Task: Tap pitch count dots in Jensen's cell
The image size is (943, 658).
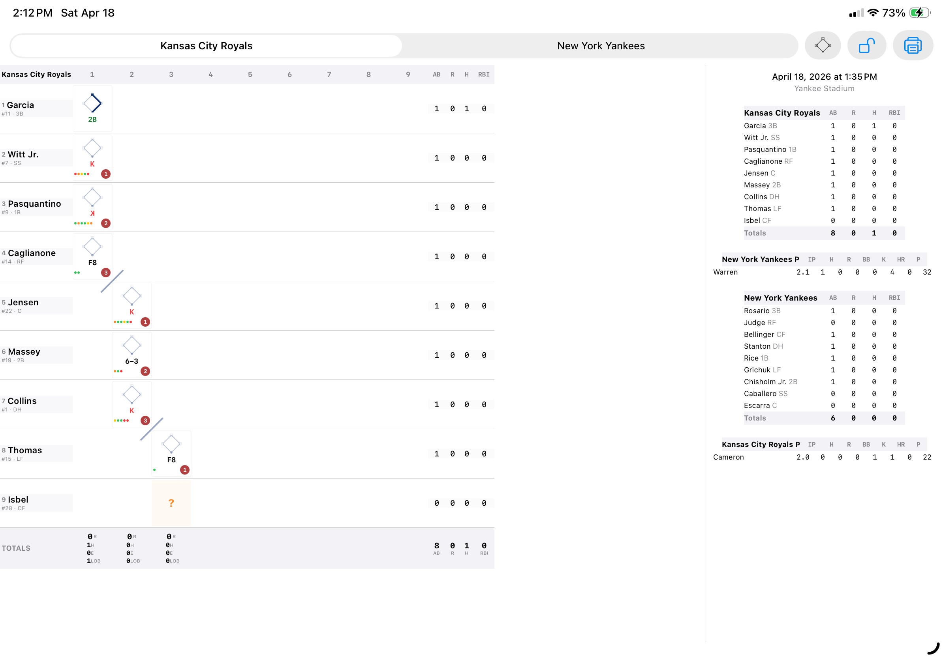Action: coord(123,322)
